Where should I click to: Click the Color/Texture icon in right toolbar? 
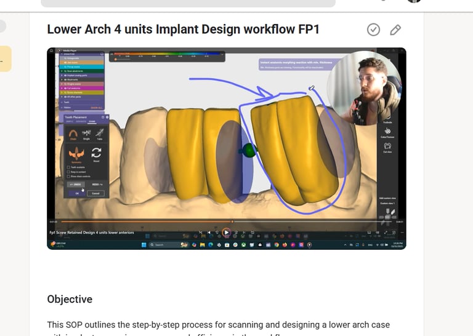click(x=387, y=132)
